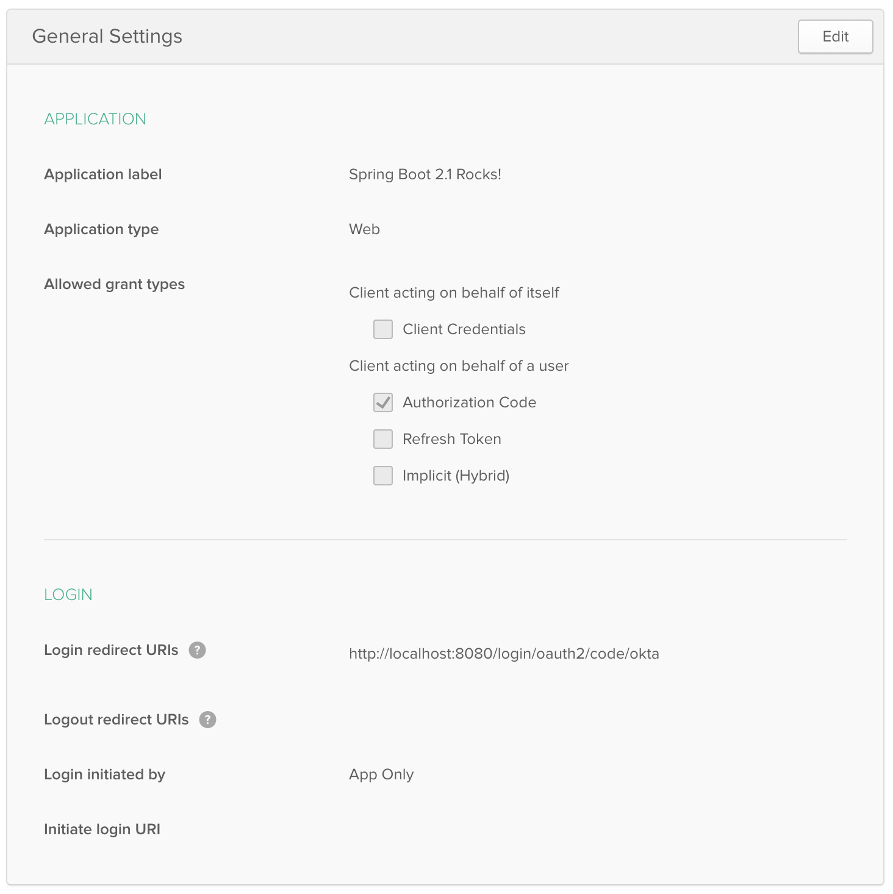Select the Application label value text
Image resolution: width=893 pixels, height=894 pixels.
425,174
